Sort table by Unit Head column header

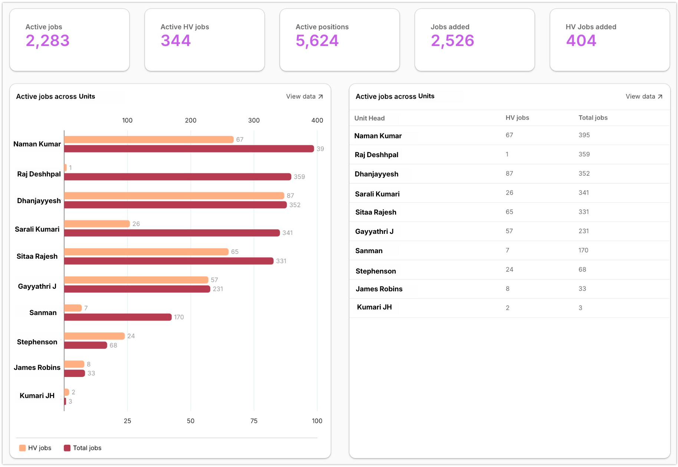point(369,118)
